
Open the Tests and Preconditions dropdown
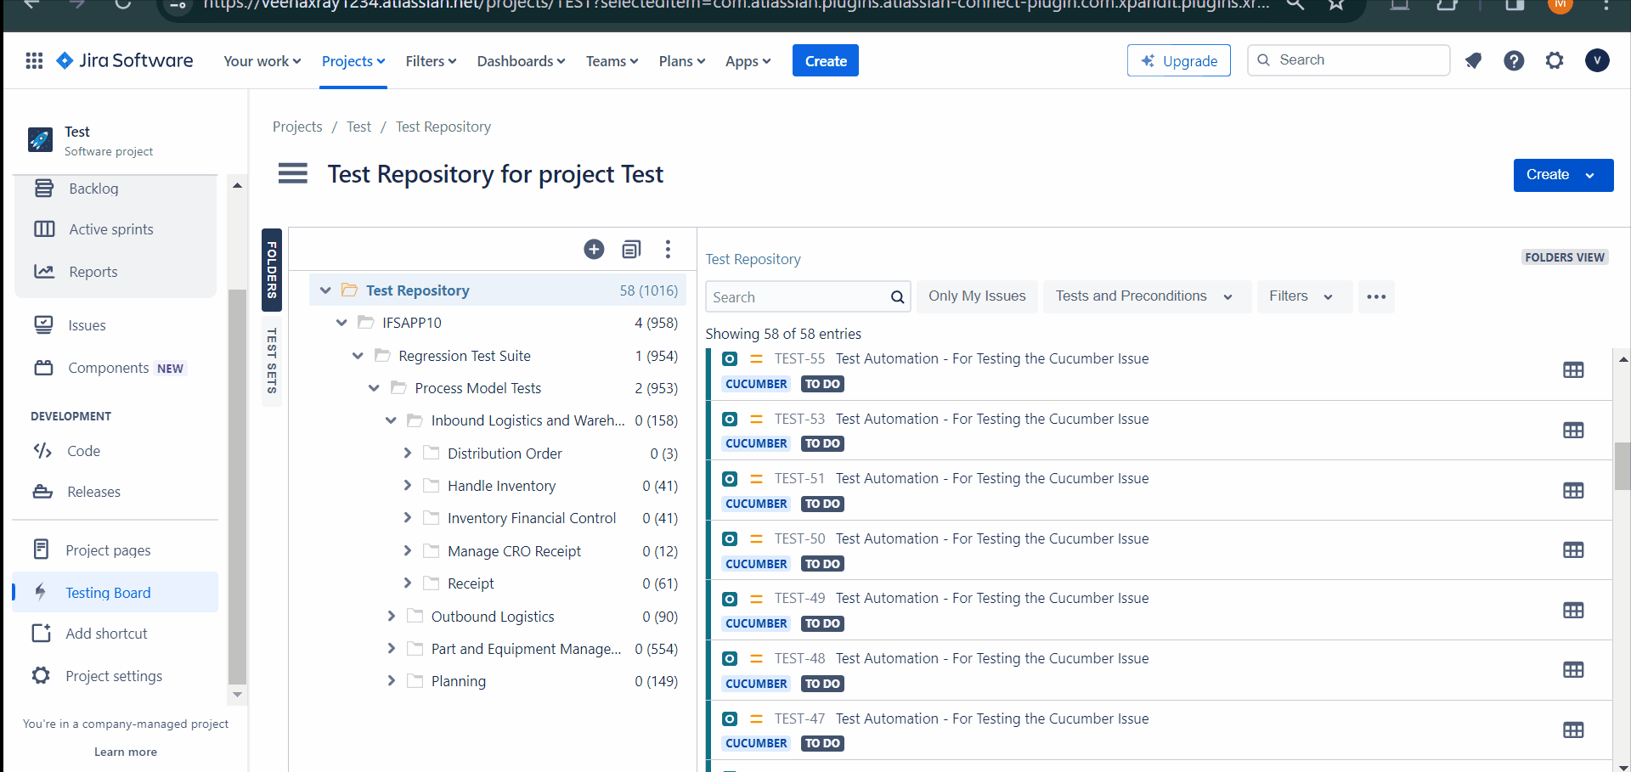pyautogui.click(x=1146, y=296)
